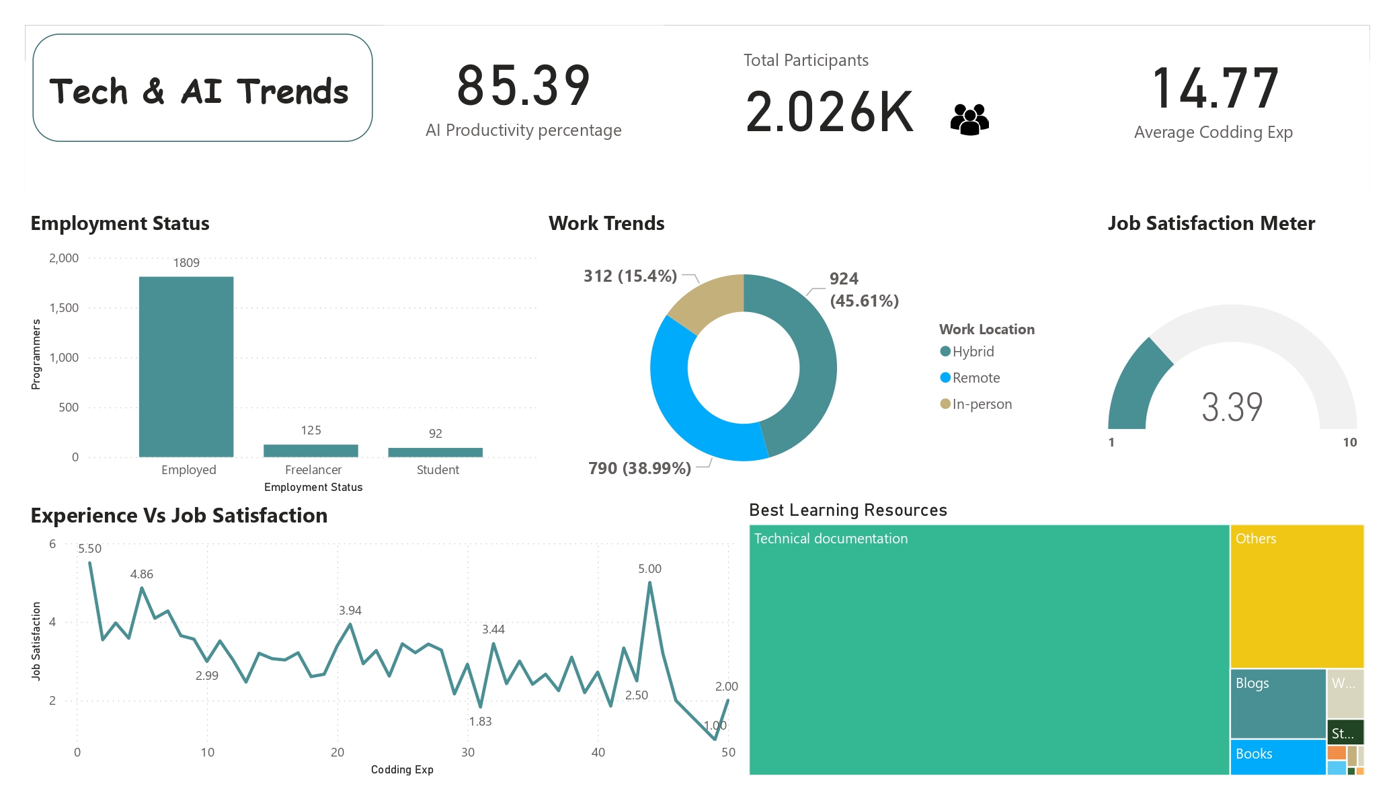Image resolution: width=1395 pixels, height=807 pixels.
Task: Click the 5.00 peak data label
Action: point(649,569)
